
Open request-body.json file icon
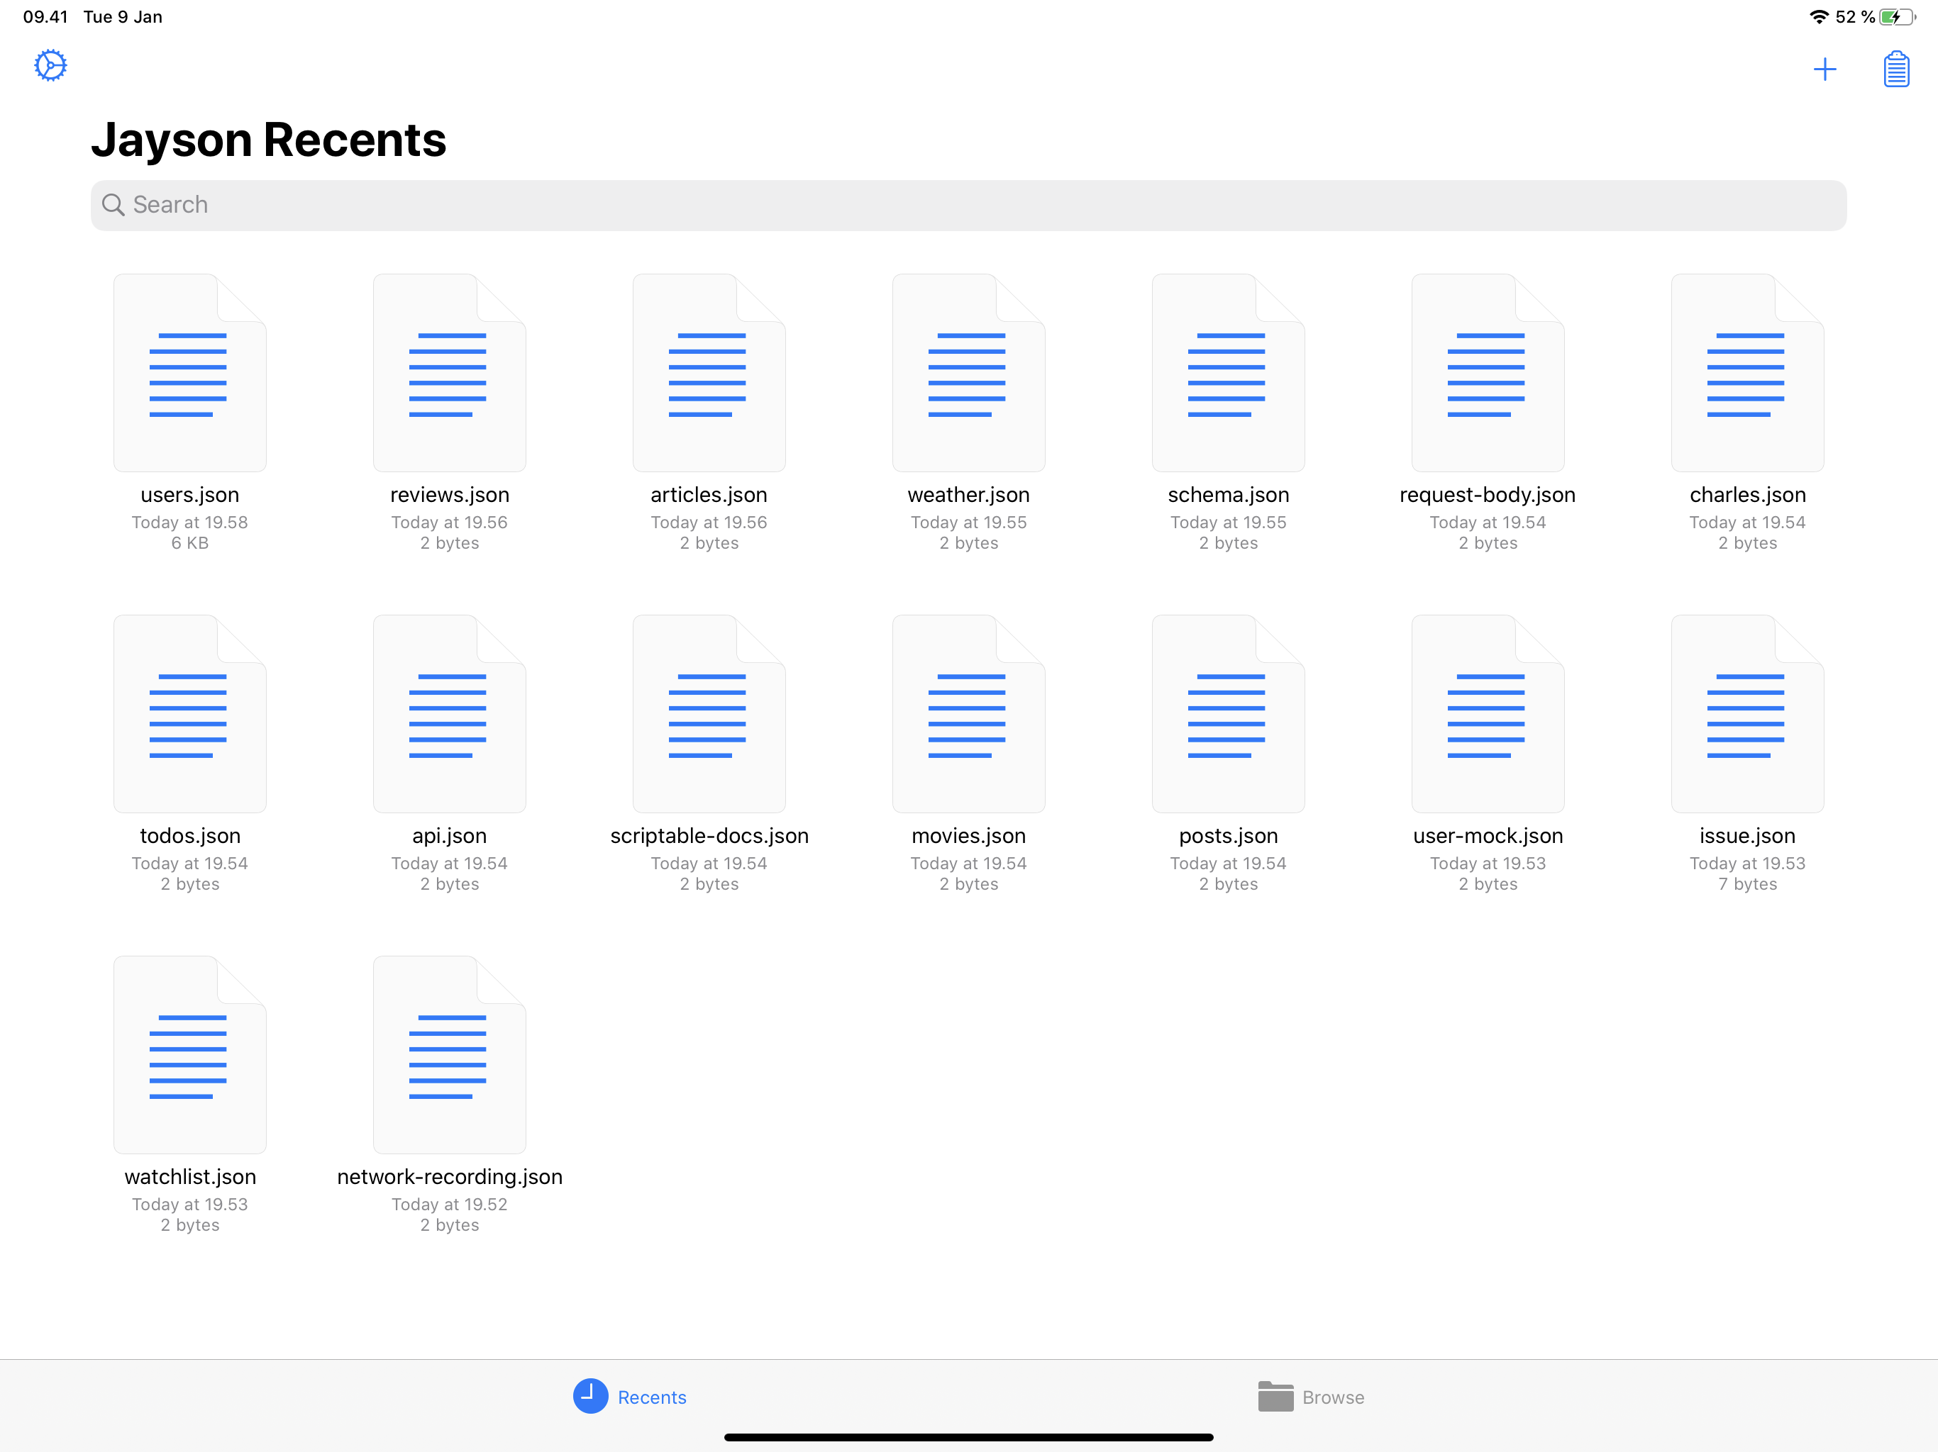point(1487,373)
